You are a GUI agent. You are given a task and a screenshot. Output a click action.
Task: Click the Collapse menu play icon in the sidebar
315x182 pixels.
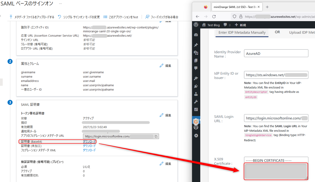196,136
